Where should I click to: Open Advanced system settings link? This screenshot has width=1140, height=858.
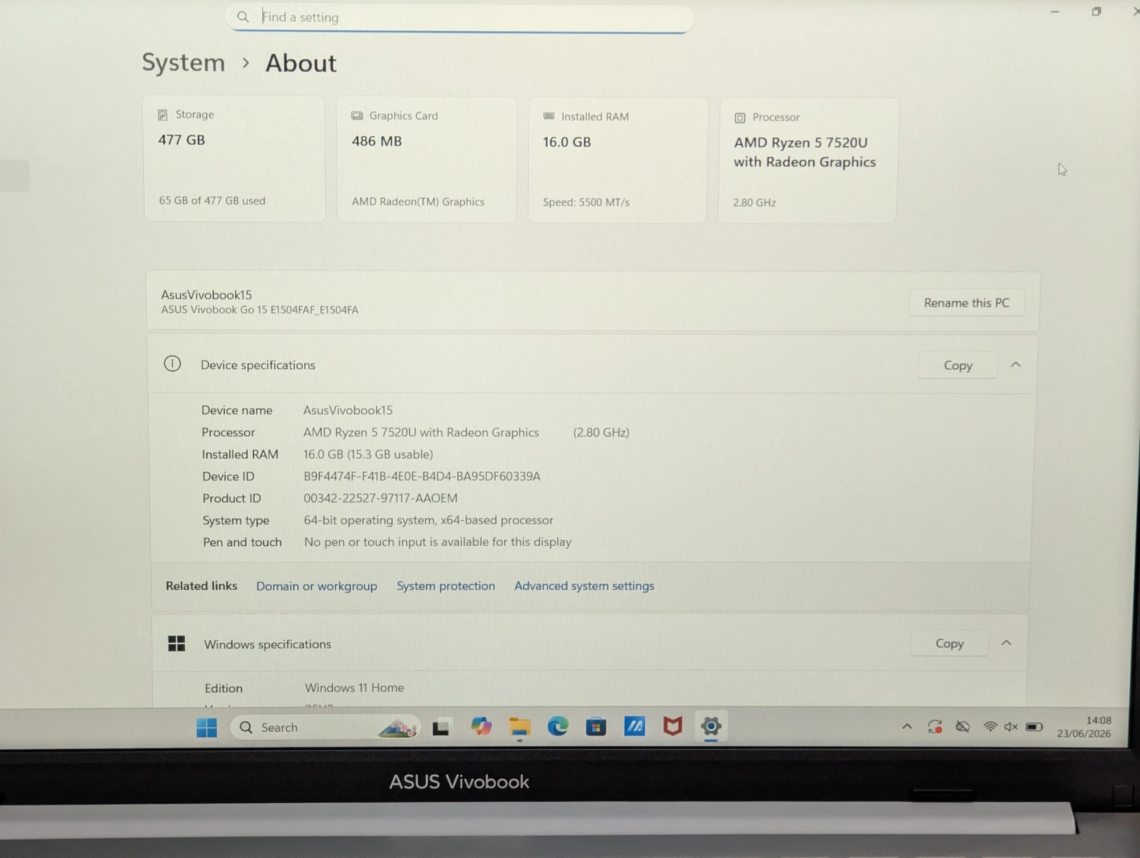coord(584,586)
